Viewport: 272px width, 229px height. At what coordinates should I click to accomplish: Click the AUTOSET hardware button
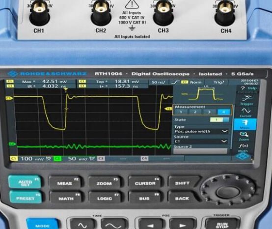25,182
